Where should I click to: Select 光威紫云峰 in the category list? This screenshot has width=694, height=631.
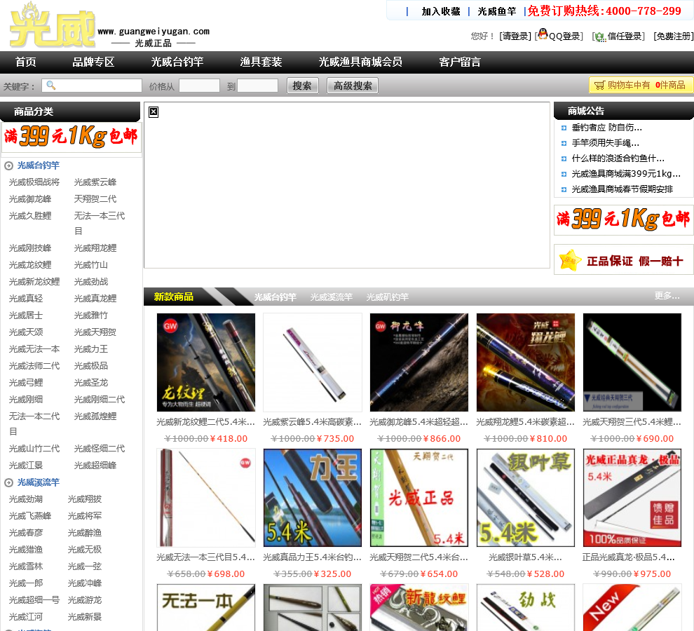point(95,182)
